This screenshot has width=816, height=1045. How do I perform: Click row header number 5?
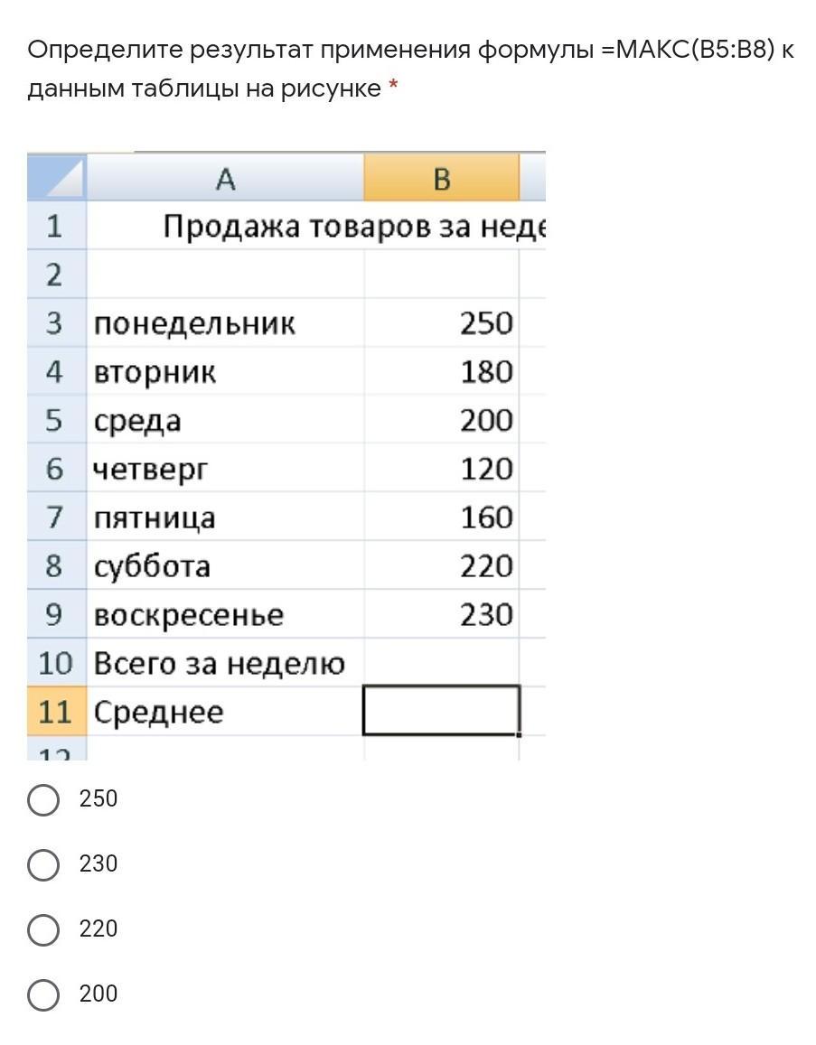pos(55,421)
